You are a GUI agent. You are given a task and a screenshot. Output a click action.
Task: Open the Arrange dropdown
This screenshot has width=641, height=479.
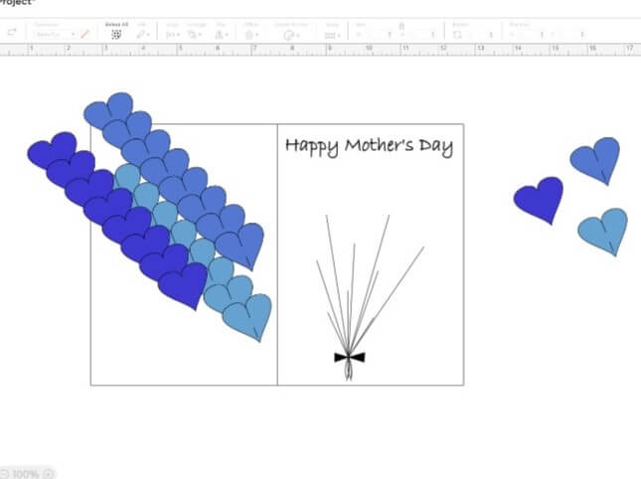195,35
